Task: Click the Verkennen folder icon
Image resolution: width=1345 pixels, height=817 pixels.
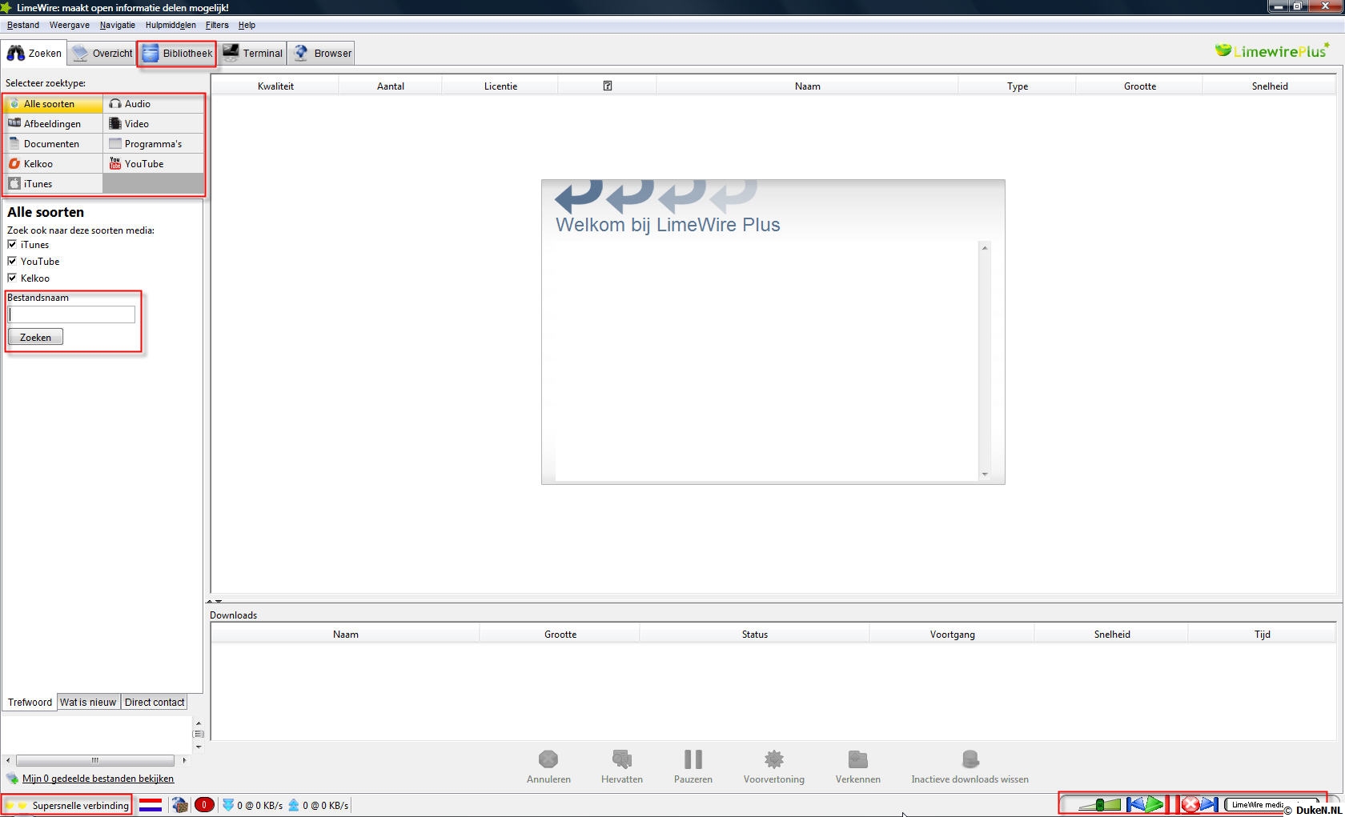Action: tap(858, 759)
